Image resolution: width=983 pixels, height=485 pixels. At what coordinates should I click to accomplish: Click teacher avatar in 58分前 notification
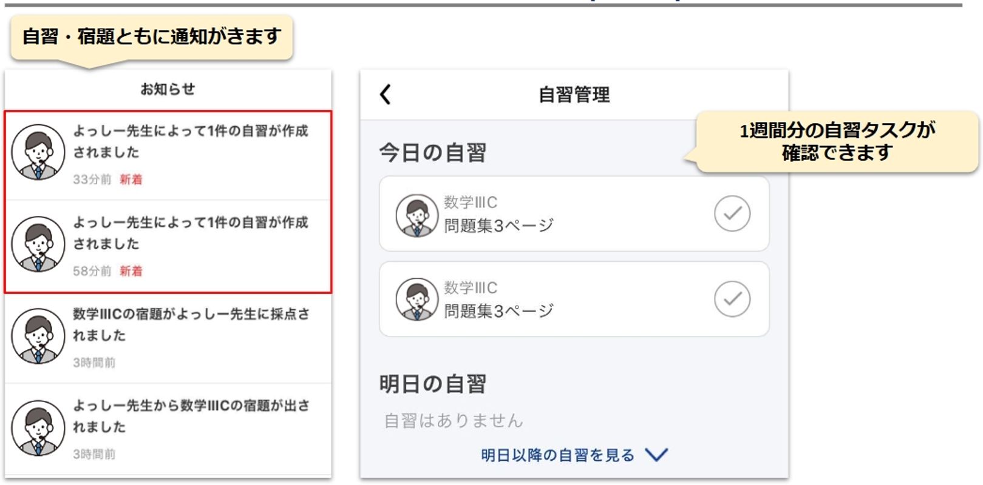pyautogui.click(x=38, y=244)
